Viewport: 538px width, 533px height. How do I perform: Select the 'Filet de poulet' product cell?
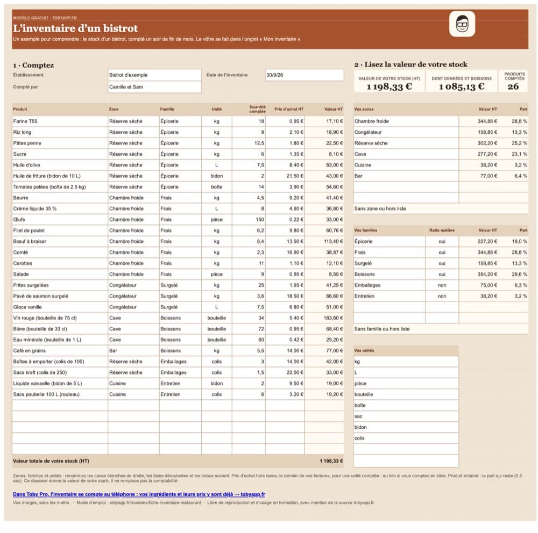click(60, 231)
